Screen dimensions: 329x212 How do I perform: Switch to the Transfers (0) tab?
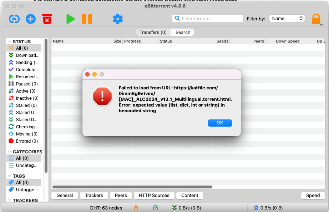click(x=153, y=33)
